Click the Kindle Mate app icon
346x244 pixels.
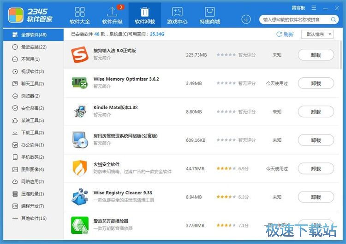(x=80, y=111)
